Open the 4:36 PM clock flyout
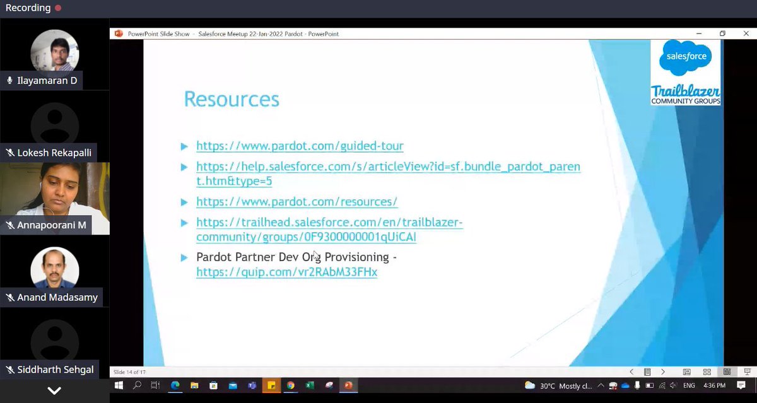757x403 pixels. point(715,385)
